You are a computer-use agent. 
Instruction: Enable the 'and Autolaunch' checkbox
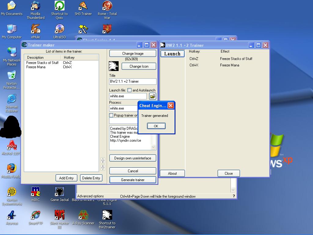coord(129,90)
